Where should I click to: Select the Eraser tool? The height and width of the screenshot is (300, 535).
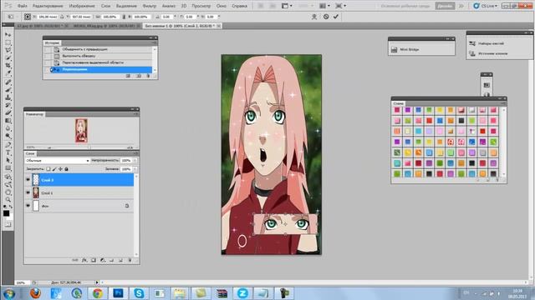pyautogui.click(x=8, y=113)
